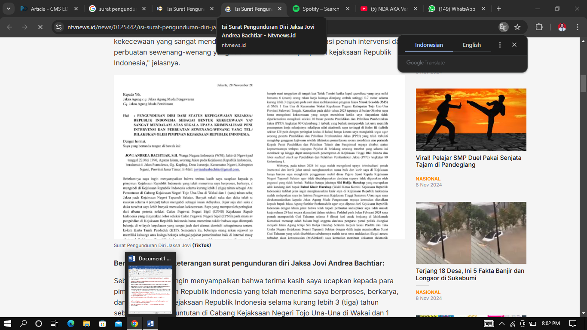The width and height of the screenshot is (587, 330).
Task: Open Google Translate from the address bar icon
Action: click(503, 27)
